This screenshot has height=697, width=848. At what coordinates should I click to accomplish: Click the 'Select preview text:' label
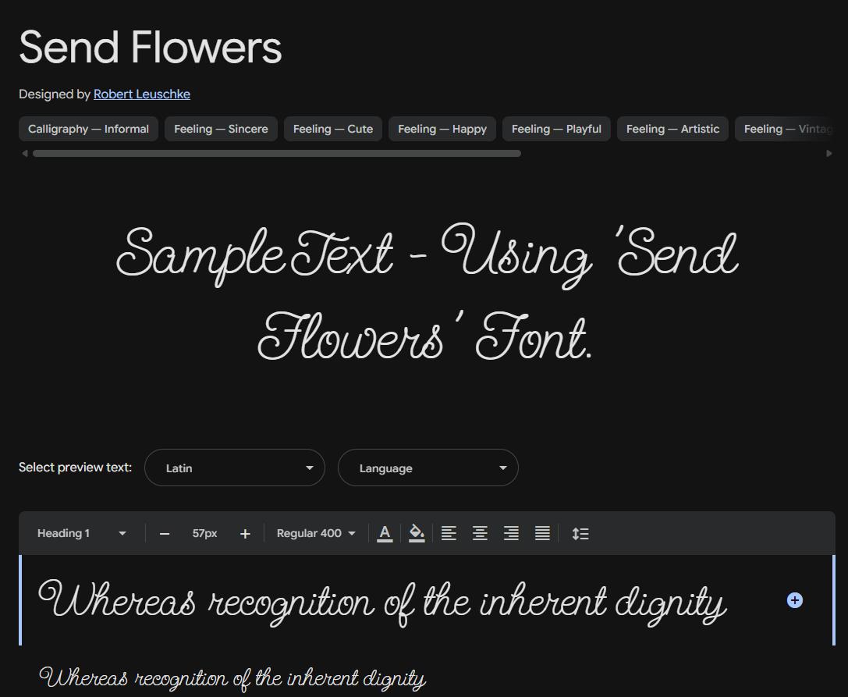[x=75, y=468]
